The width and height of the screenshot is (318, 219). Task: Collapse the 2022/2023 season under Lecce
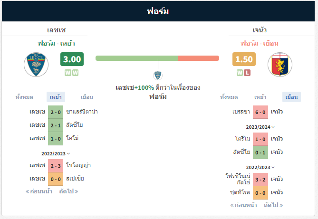click(56, 154)
